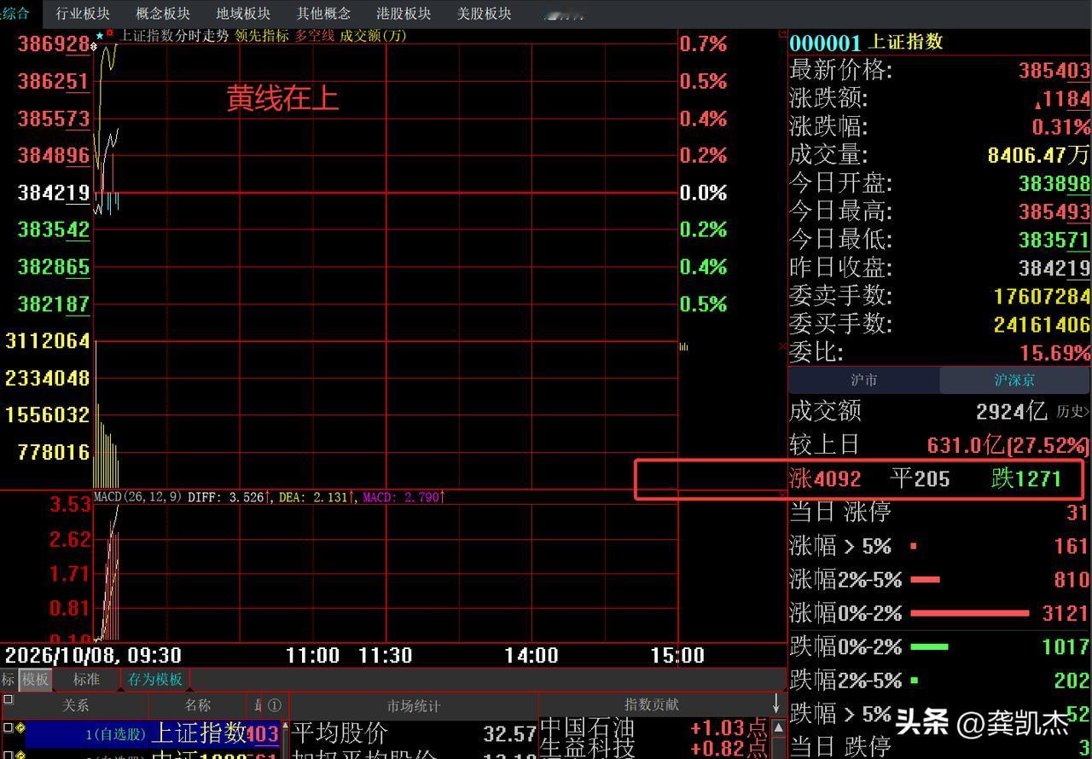
Task: Click the 名称 column header
Action: pos(198,705)
